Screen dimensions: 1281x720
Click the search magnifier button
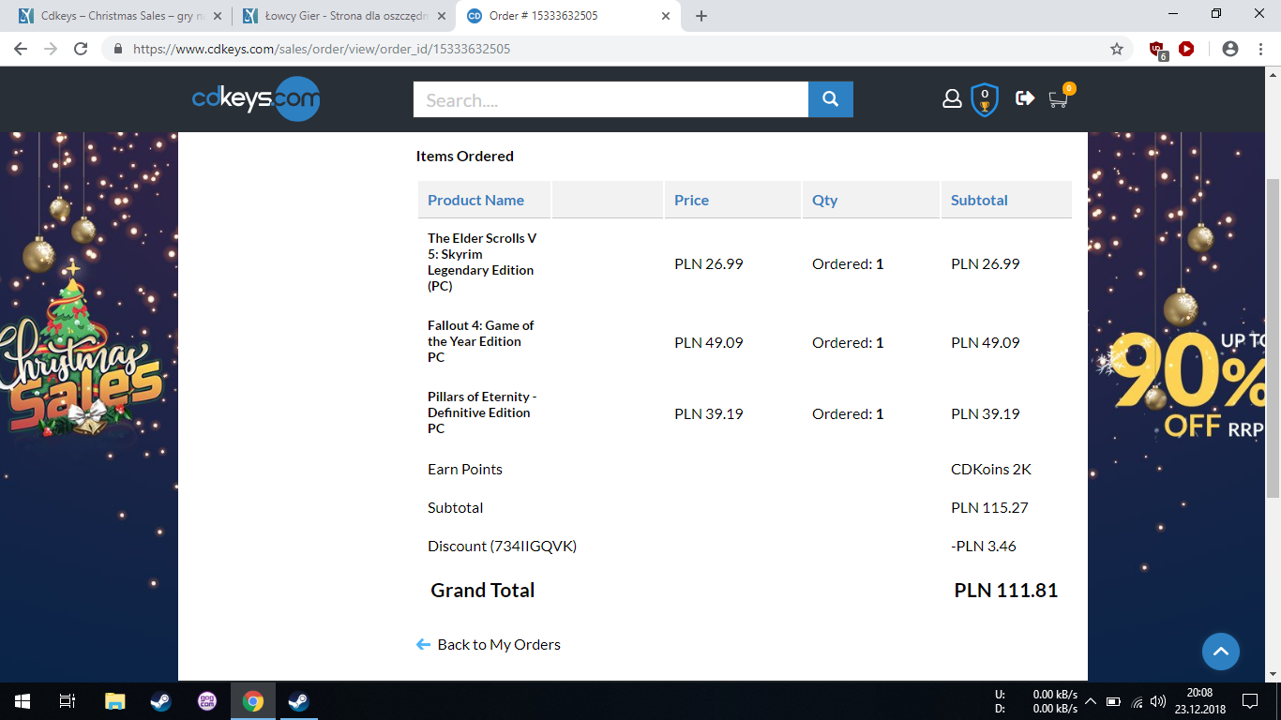pos(830,99)
